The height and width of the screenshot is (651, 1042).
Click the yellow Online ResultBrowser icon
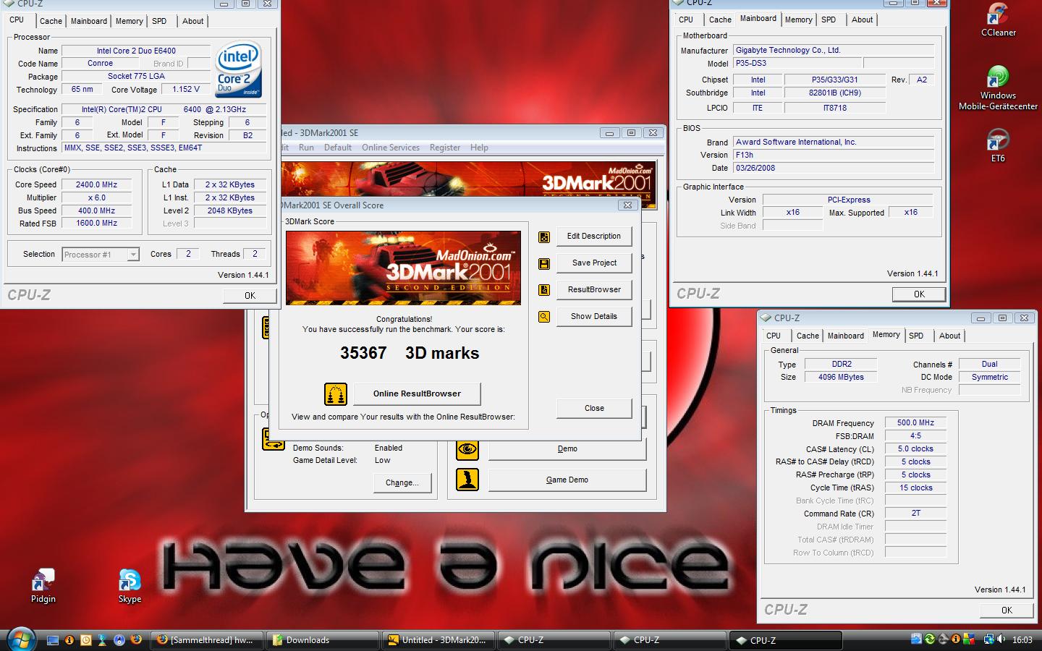335,393
